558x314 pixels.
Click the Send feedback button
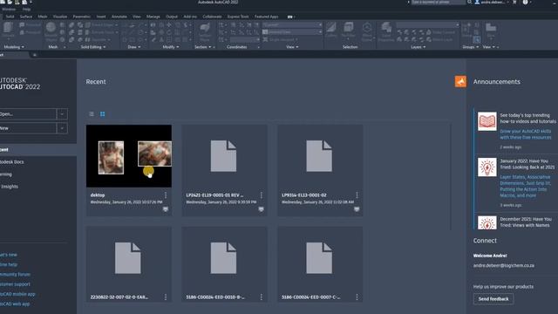tap(493, 299)
